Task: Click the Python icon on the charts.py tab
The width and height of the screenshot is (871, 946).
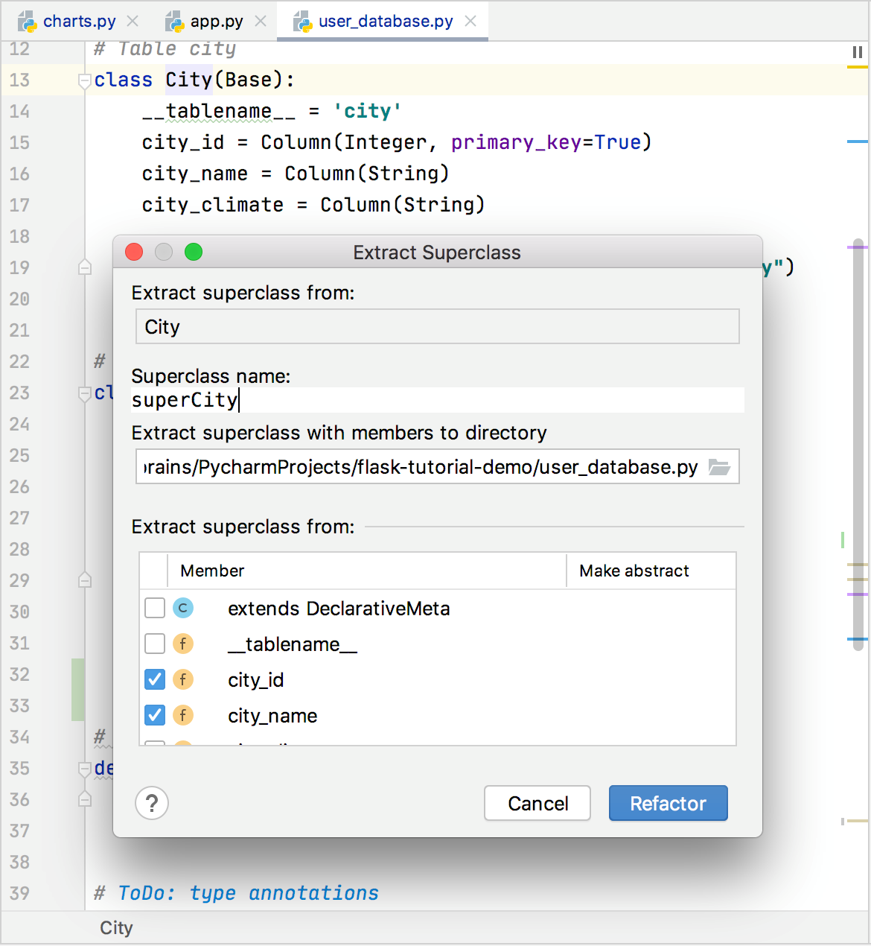Action: (28, 21)
